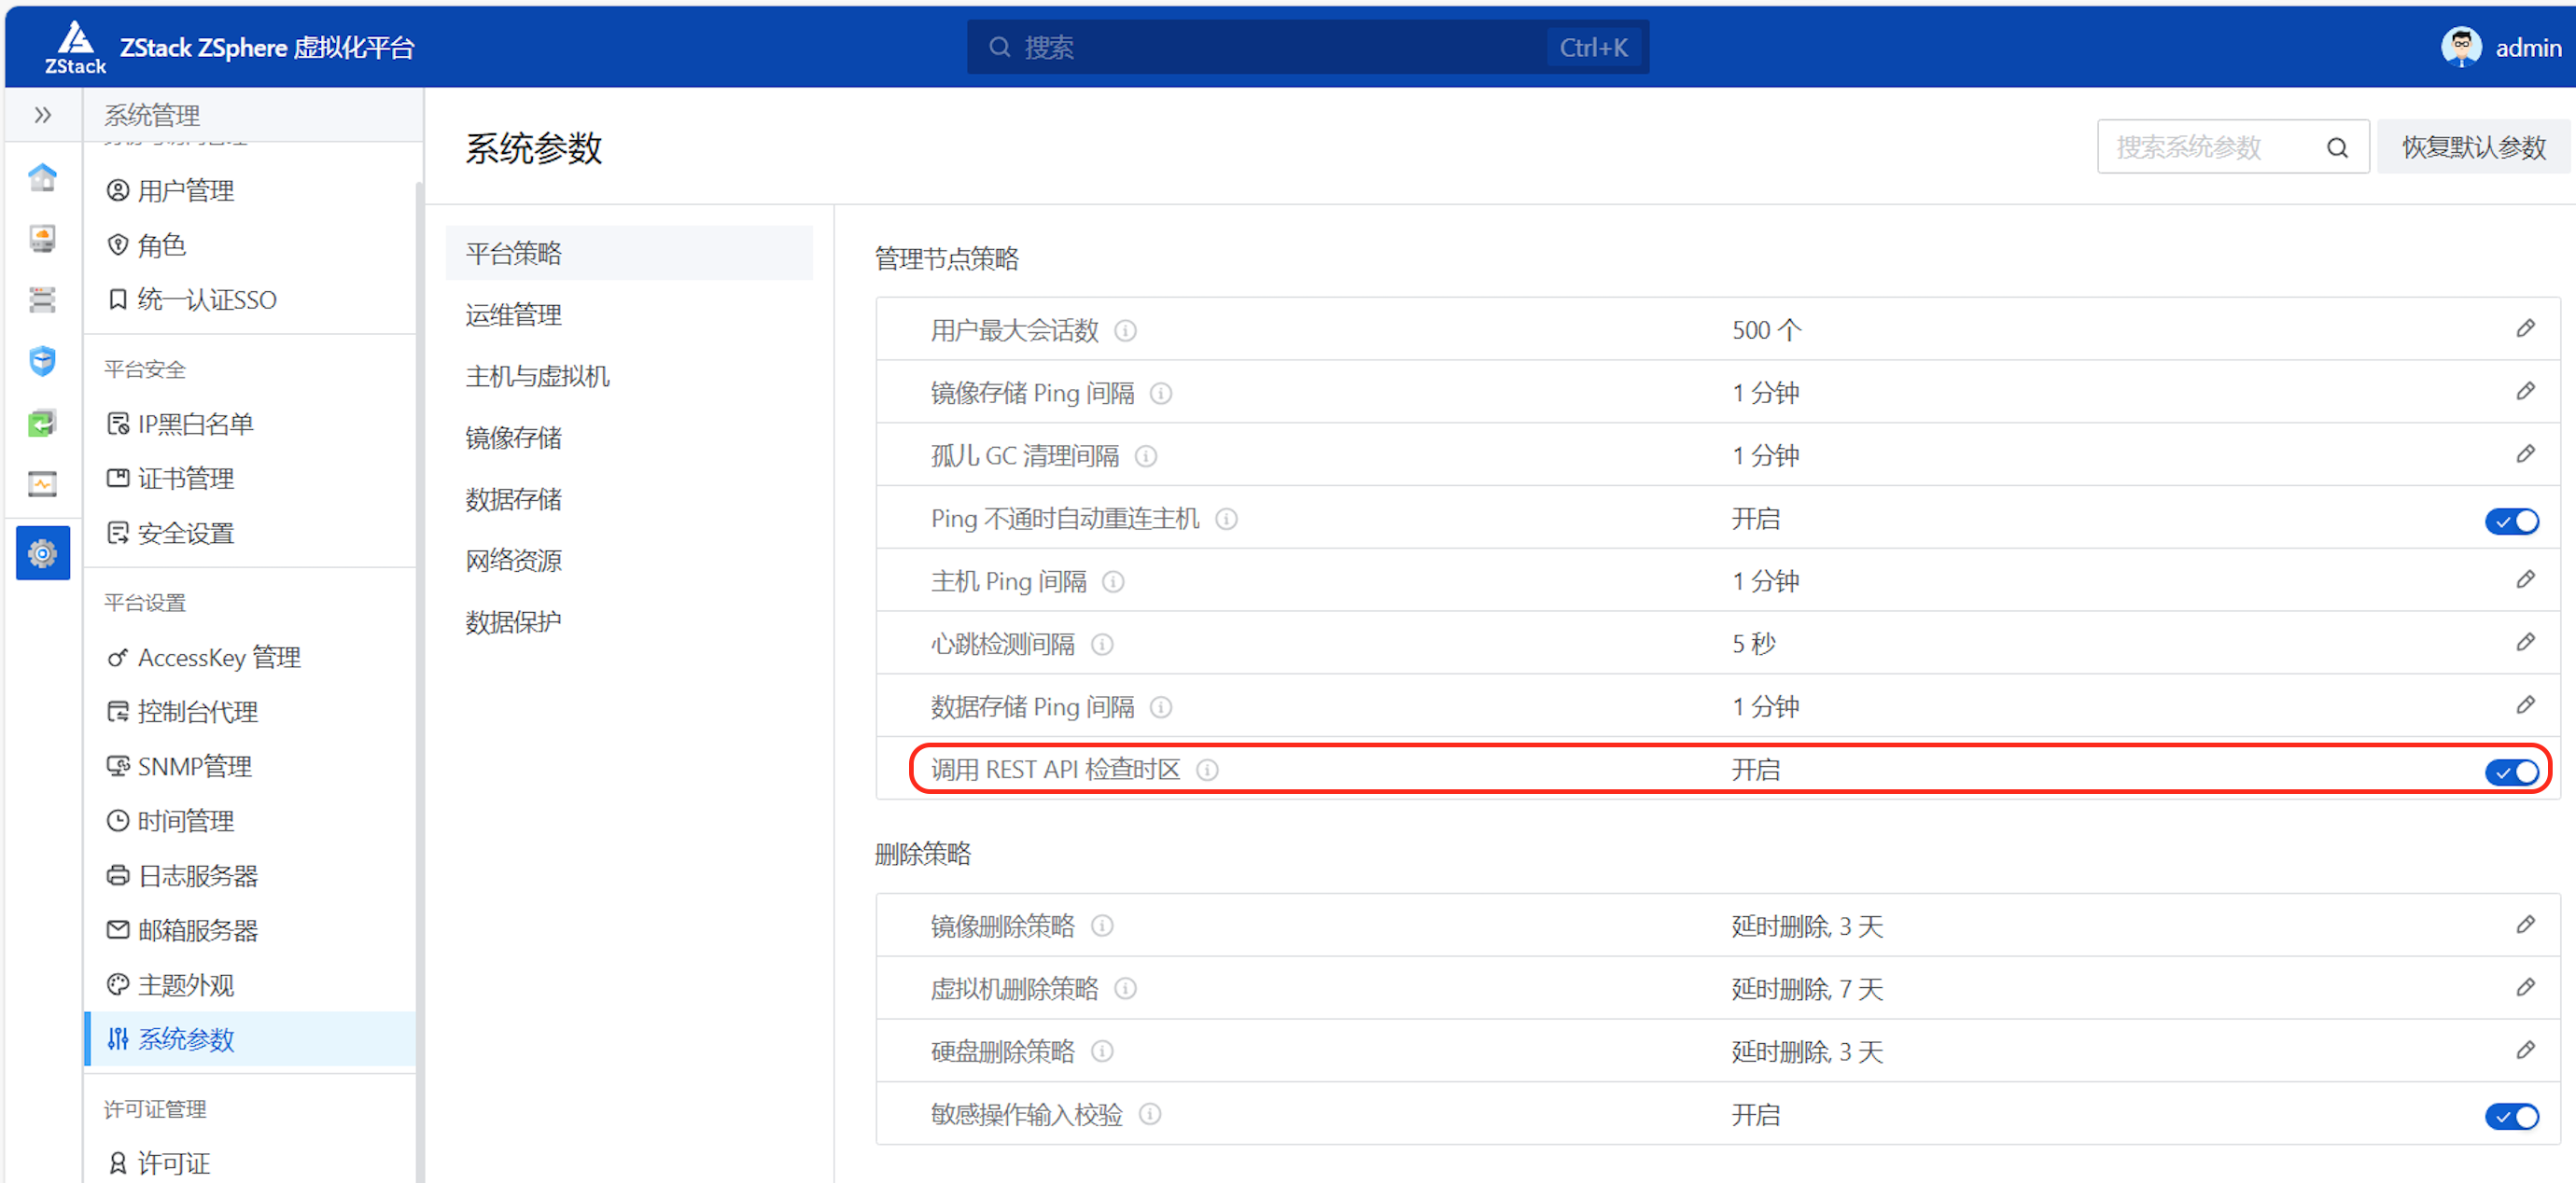The width and height of the screenshot is (2576, 1183).
Task: Collapse the sidebar with the double-chevron
Action: [42, 114]
